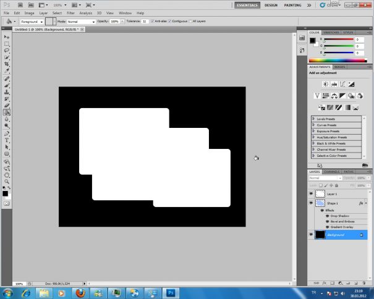Add a Gradient Map adjustment

point(347,107)
